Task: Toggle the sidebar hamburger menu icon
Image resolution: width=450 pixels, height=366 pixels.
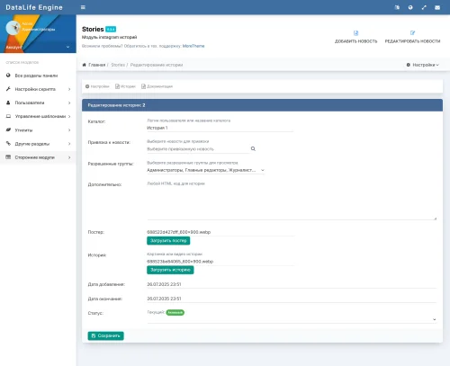Action: point(83,7)
